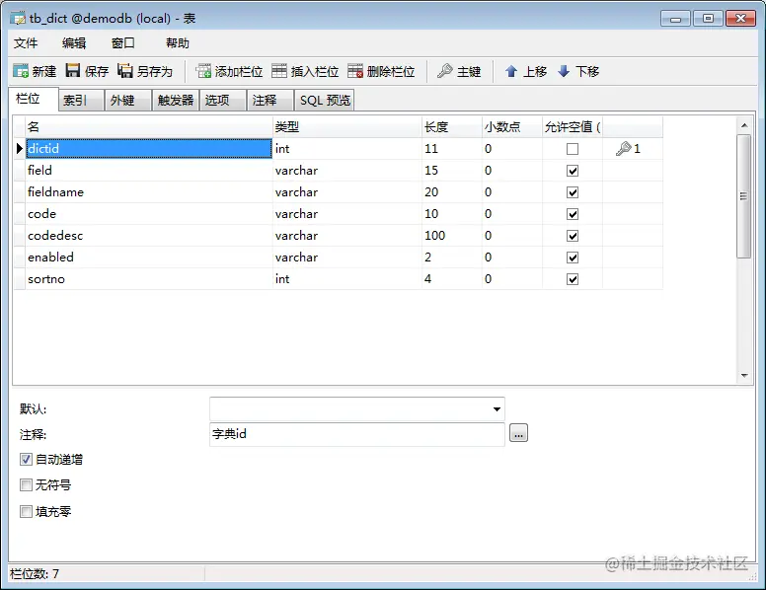Click the 上移 (Move Up) arrow icon

(511, 71)
